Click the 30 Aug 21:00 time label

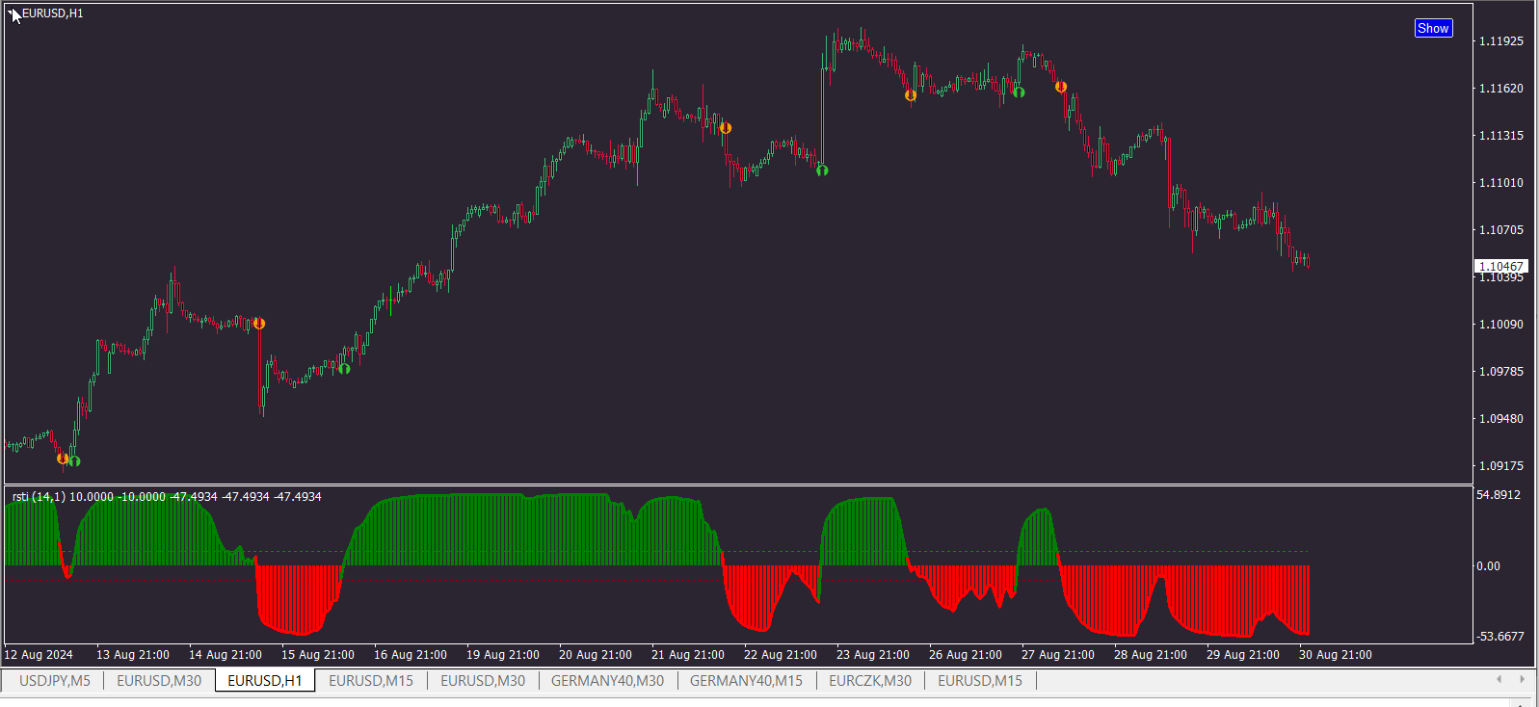pyautogui.click(x=1336, y=655)
